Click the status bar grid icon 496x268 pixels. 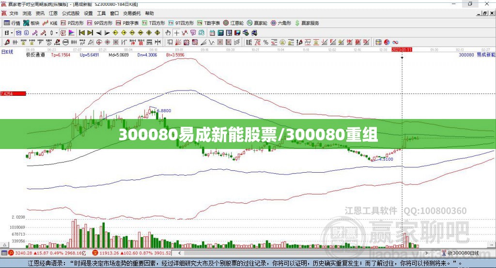[4, 253]
